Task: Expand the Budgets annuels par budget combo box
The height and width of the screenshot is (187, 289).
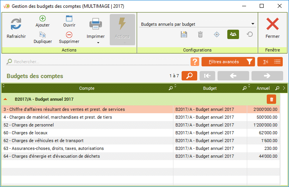Action: click(253, 24)
